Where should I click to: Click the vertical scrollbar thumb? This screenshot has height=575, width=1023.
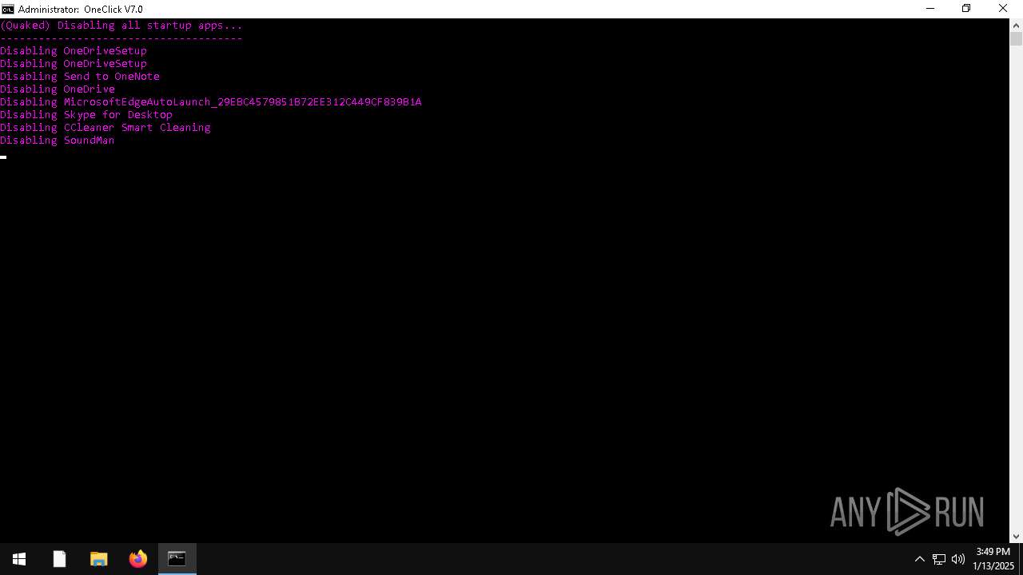coord(1016,39)
